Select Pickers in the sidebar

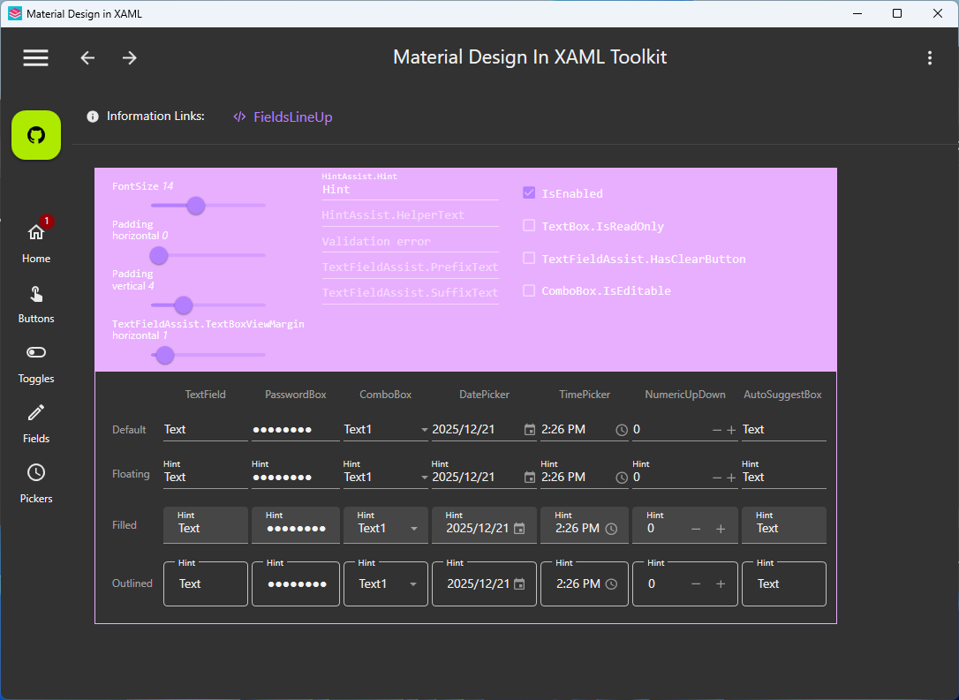pos(36,484)
